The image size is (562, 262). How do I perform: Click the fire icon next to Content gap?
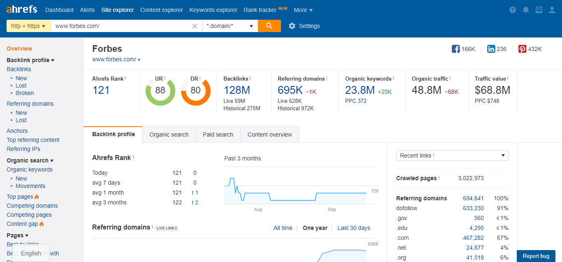pos(42,224)
